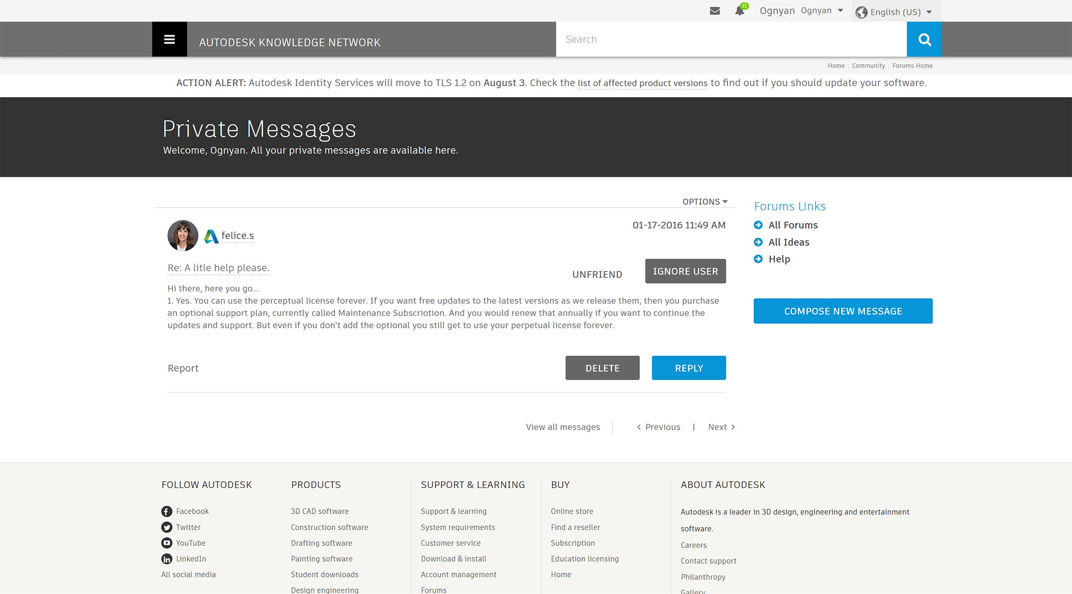Click the Facebook icon in footer
The height and width of the screenshot is (594, 1072).
click(166, 511)
